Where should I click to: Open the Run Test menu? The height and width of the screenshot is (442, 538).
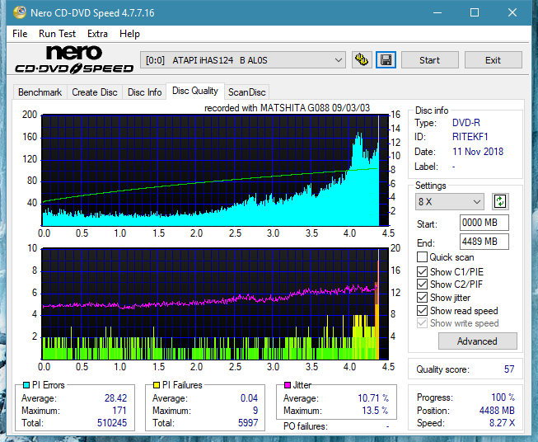pos(57,34)
